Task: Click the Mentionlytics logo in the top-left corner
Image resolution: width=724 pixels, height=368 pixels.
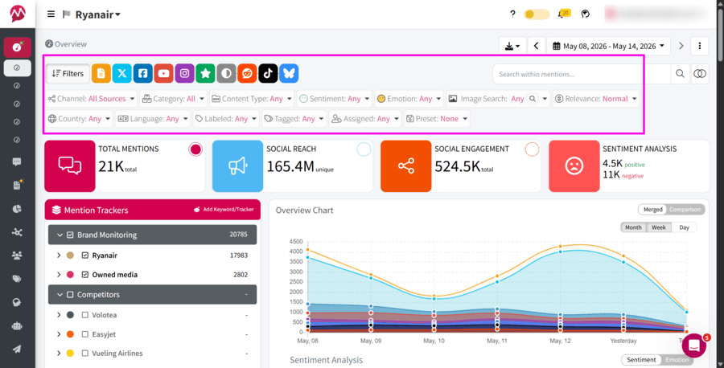Action: click(x=18, y=14)
